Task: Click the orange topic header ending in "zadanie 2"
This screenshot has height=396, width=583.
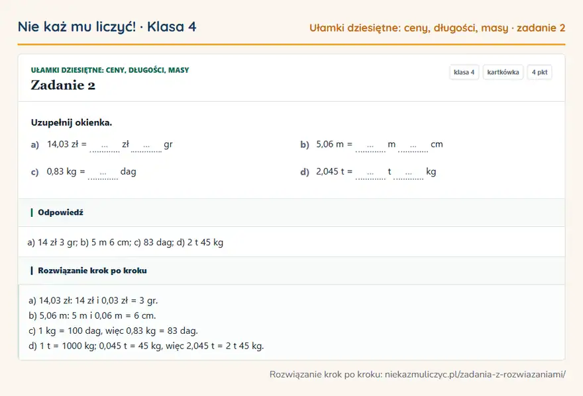Action: point(437,28)
